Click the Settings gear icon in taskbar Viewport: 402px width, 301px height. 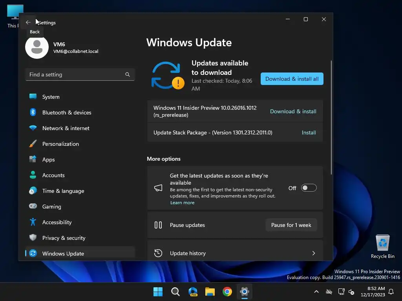(245, 292)
